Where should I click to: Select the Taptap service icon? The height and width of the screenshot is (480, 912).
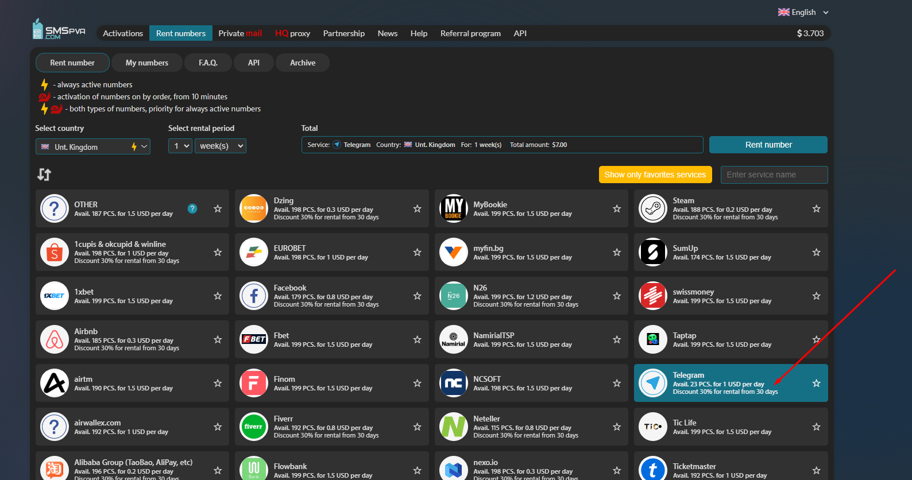coord(653,339)
